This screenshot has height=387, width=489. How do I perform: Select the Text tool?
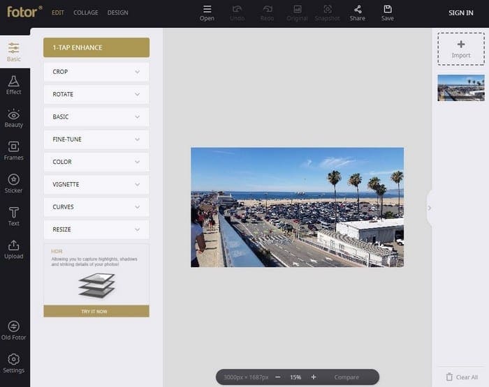tap(14, 216)
